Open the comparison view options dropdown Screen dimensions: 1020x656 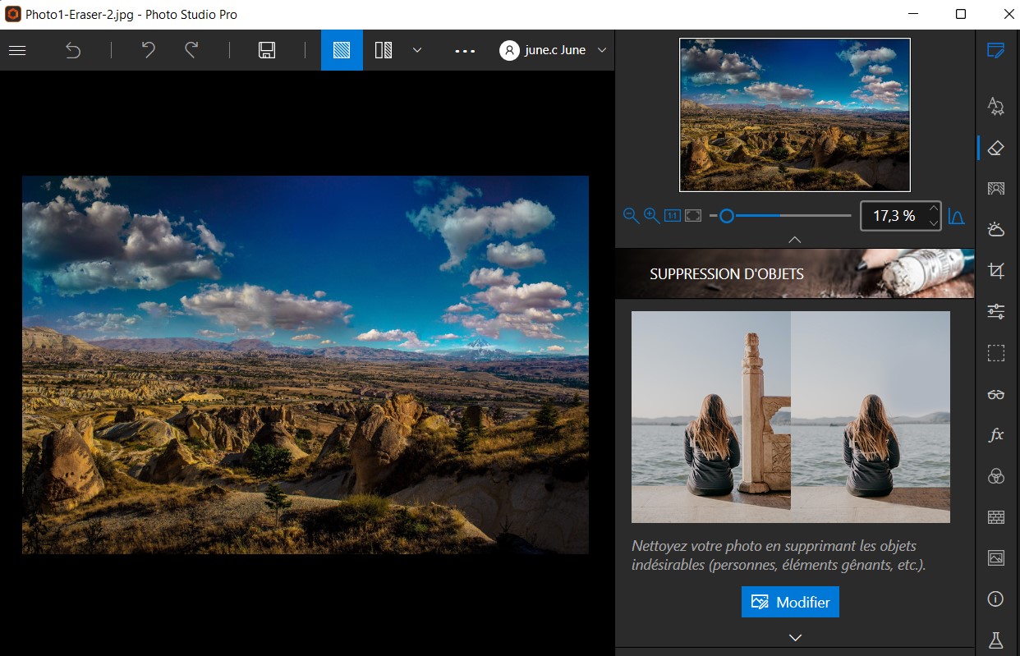coord(417,50)
